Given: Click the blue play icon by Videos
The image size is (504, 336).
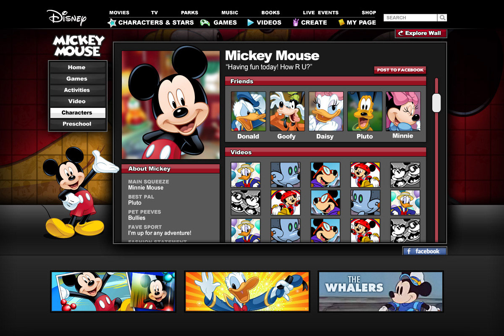Looking at the screenshot, I should coord(251,23).
